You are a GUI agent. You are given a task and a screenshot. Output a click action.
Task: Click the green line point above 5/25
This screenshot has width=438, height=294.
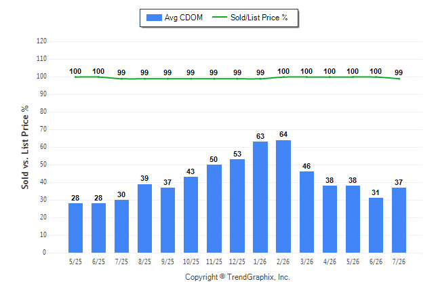(75, 77)
